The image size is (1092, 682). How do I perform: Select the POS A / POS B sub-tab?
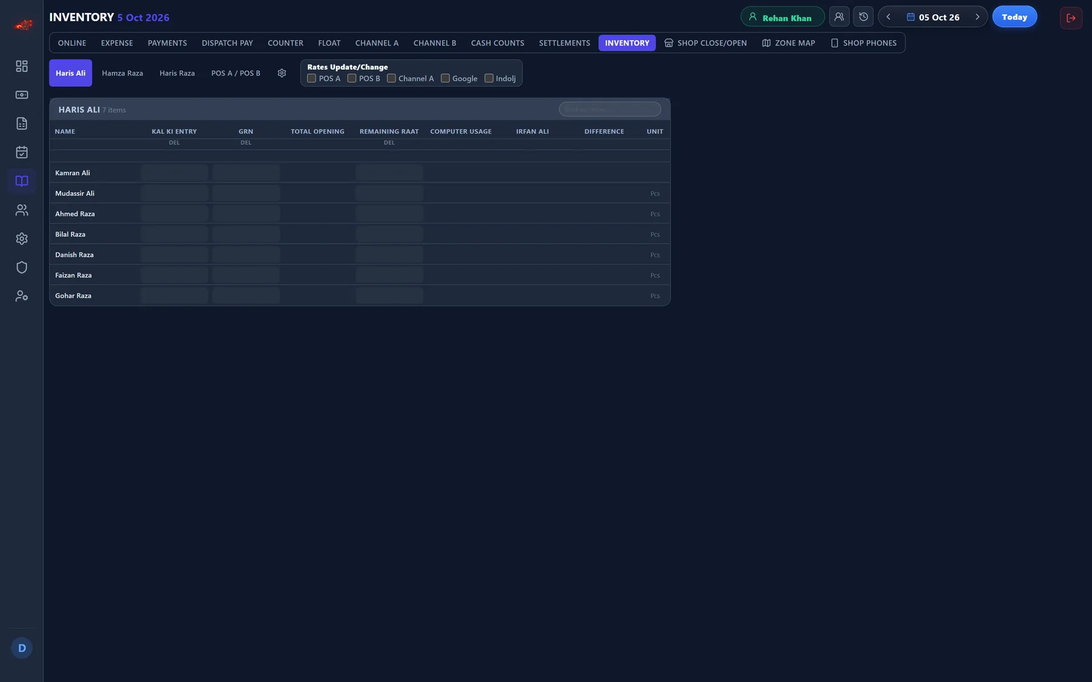236,73
